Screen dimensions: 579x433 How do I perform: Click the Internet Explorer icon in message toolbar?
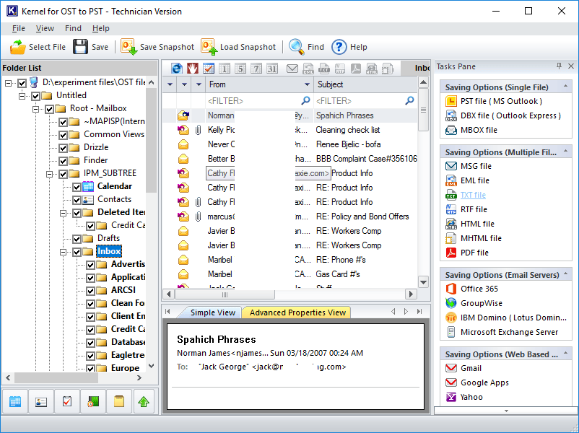[x=177, y=69]
